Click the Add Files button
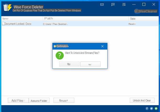 [18, 100]
